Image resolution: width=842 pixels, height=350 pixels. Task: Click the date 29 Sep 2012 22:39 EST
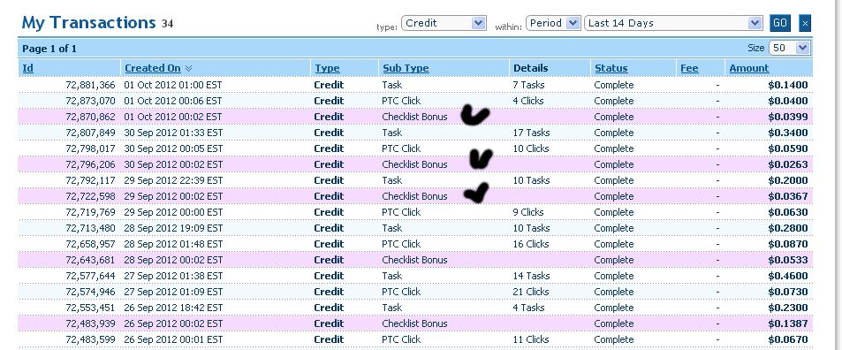tap(173, 179)
